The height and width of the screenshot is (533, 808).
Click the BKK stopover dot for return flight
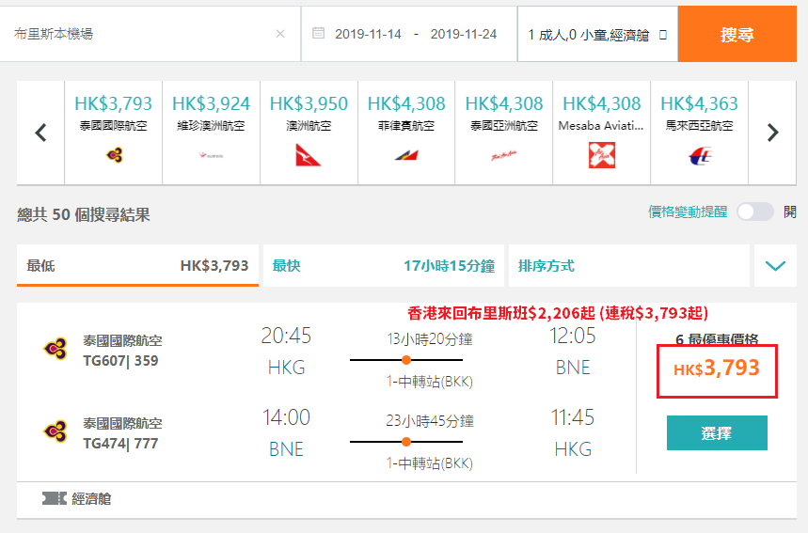click(x=406, y=442)
